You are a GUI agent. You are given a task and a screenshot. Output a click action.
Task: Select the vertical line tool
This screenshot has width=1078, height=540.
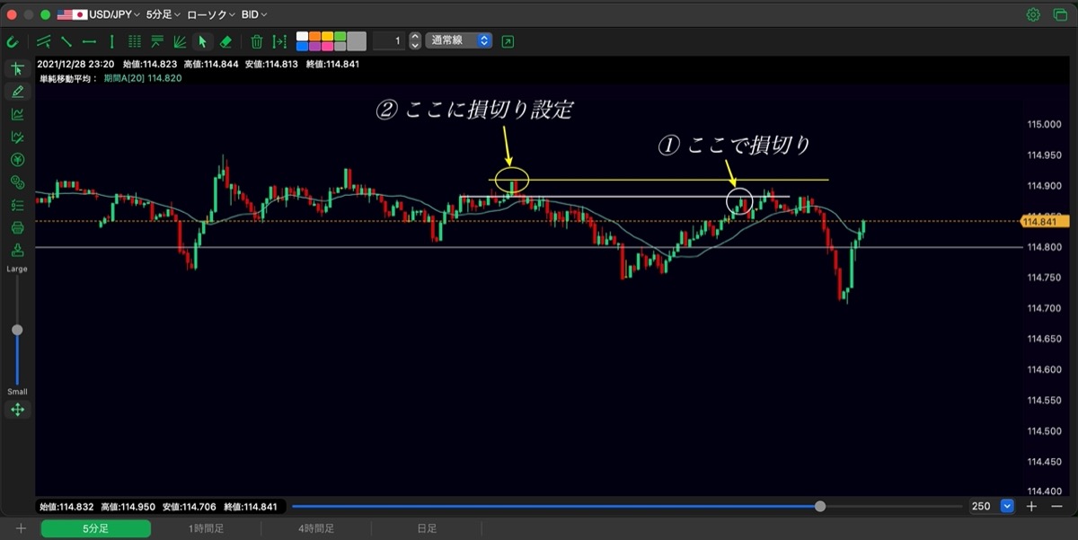pyautogui.click(x=111, y=41)
